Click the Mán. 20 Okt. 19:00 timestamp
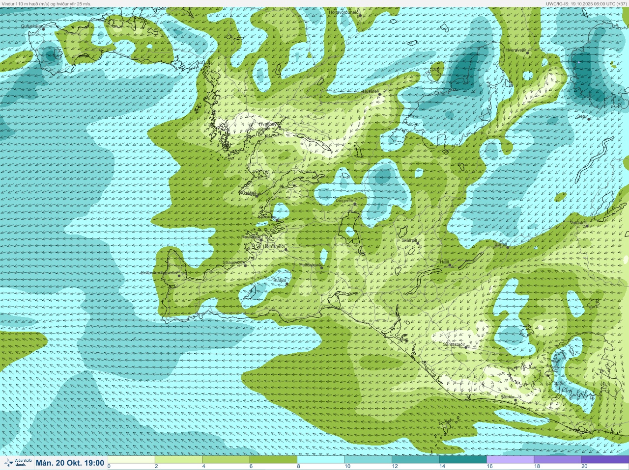The image size is (629, 470). [70, 463]
